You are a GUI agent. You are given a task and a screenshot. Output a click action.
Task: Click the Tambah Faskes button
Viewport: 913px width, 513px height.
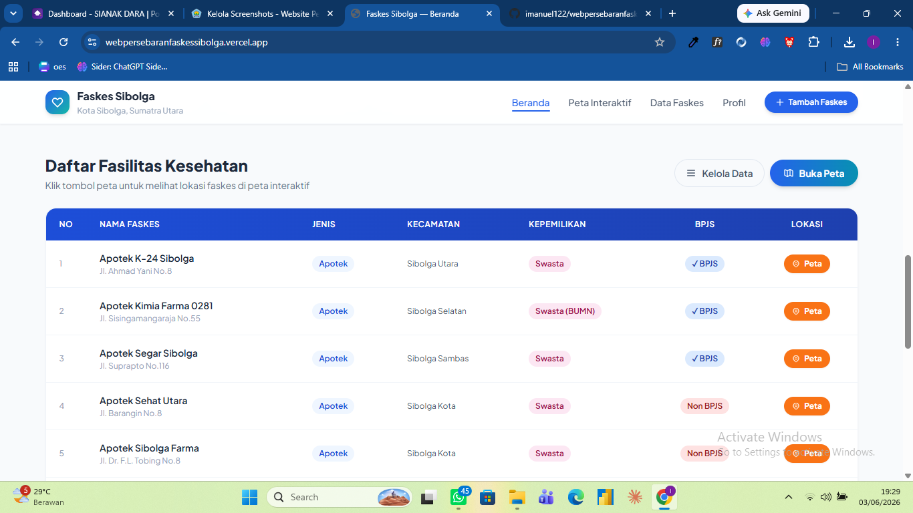811,102
